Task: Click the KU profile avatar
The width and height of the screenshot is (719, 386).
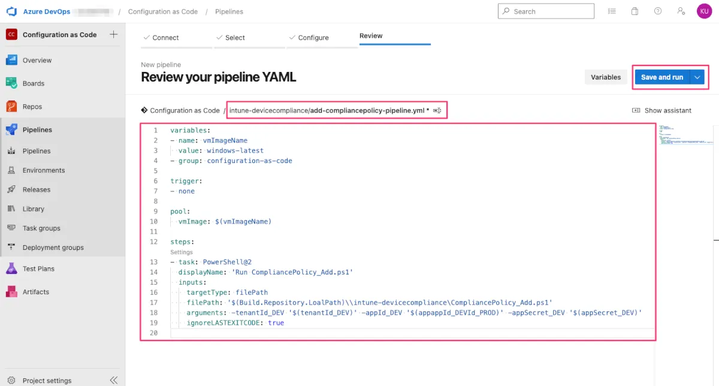Action: click(x=704, y=11)
